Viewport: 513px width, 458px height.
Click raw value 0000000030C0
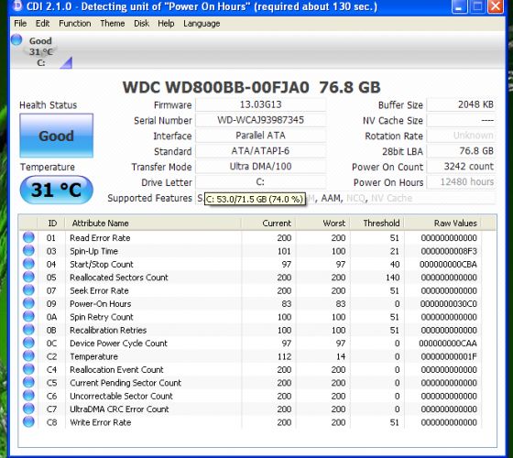[x=449, y=304]
